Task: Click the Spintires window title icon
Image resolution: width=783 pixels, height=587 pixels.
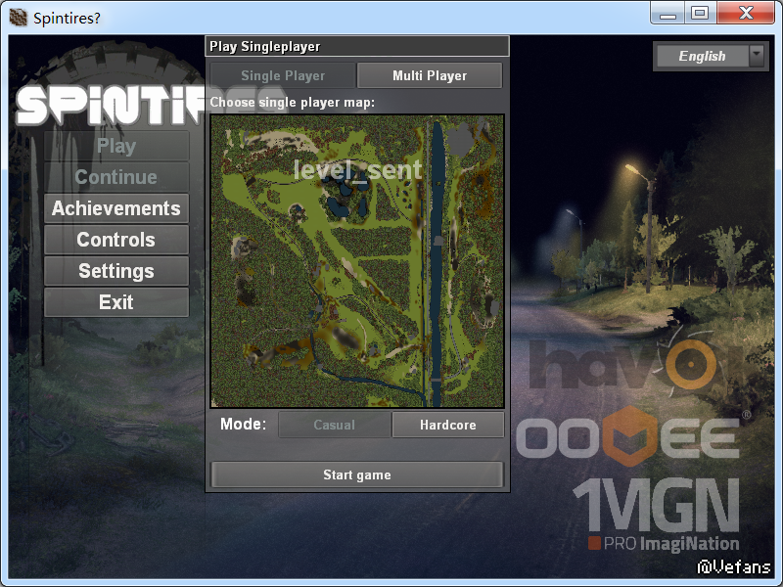Action: pos(18,18)
